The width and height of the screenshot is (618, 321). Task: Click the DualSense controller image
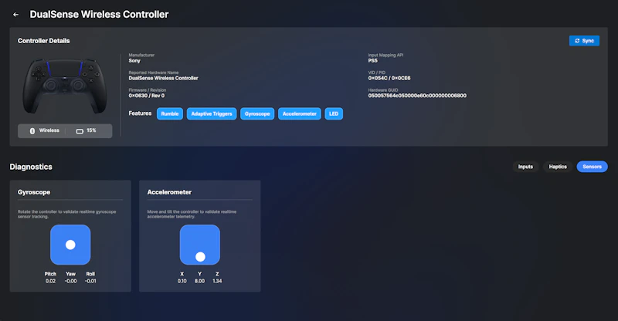pyautogui.click(x=65, y=86)
